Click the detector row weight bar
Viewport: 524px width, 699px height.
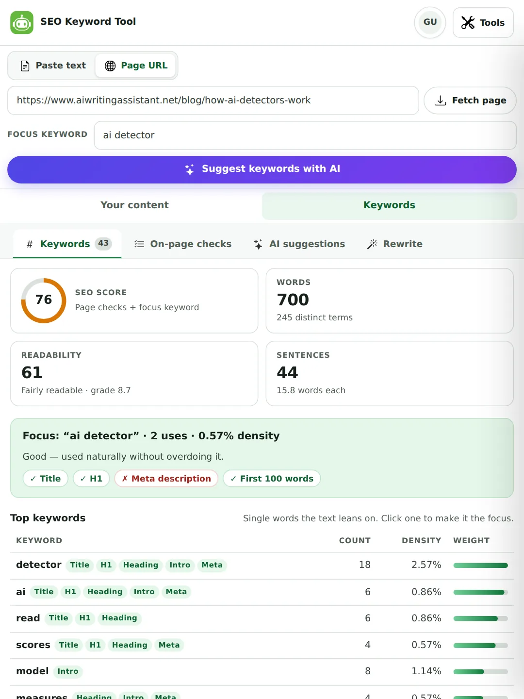pos(481,565)
